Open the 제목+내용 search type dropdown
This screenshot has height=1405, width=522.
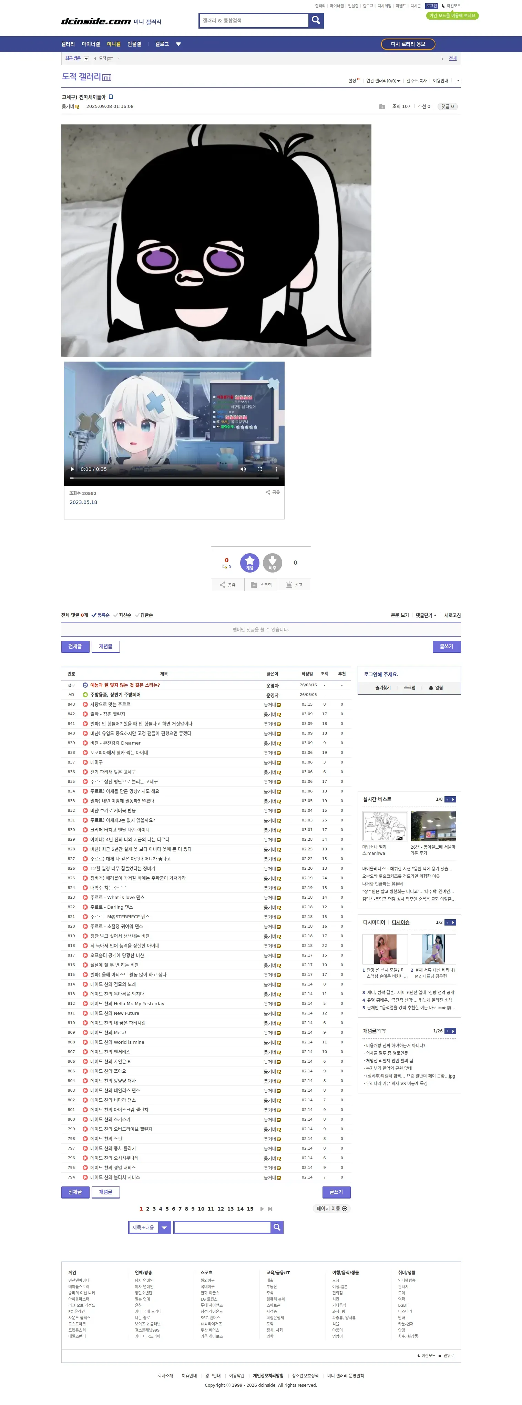150,1227
